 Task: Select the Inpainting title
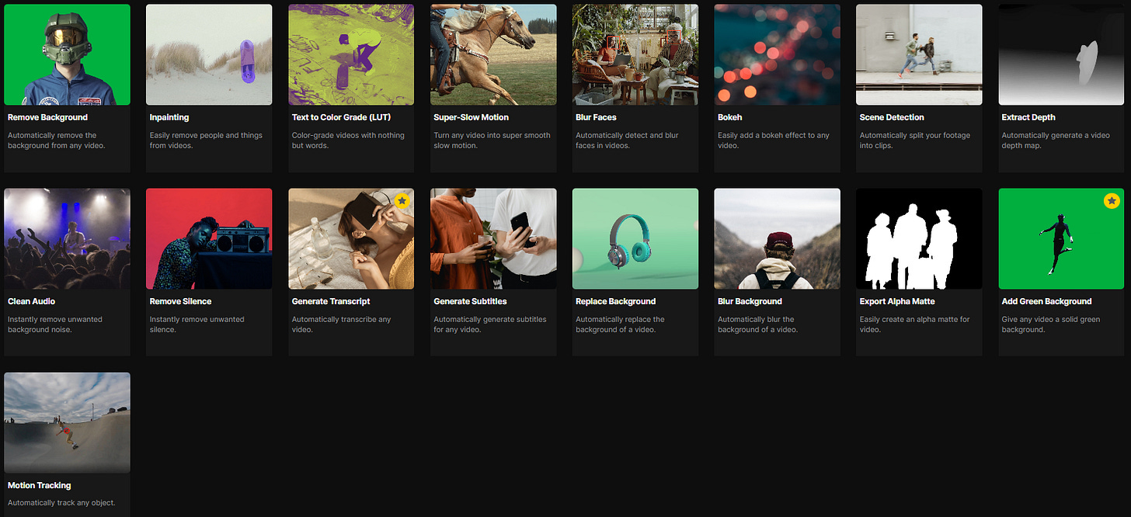(169, 117)
